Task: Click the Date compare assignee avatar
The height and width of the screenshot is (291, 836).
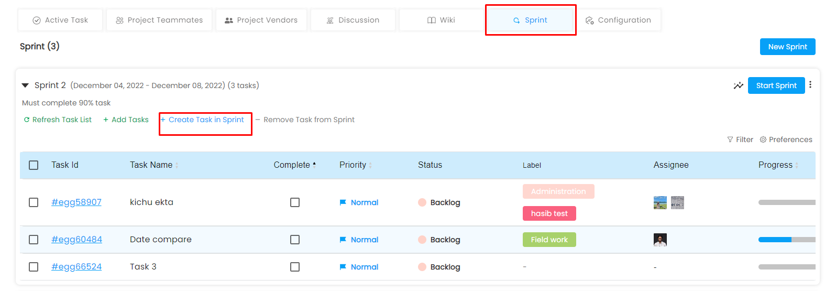Action: tap(660, 240)
